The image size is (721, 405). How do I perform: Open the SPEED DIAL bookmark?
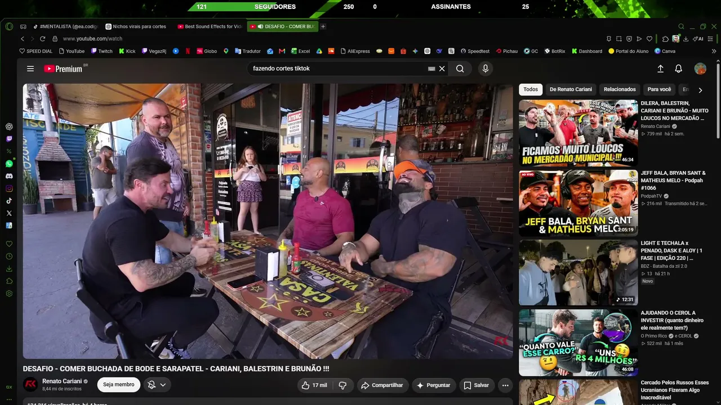35,51
